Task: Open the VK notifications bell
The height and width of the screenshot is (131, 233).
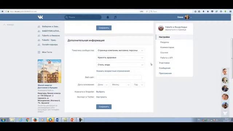Action: click(x=108, y=17)
